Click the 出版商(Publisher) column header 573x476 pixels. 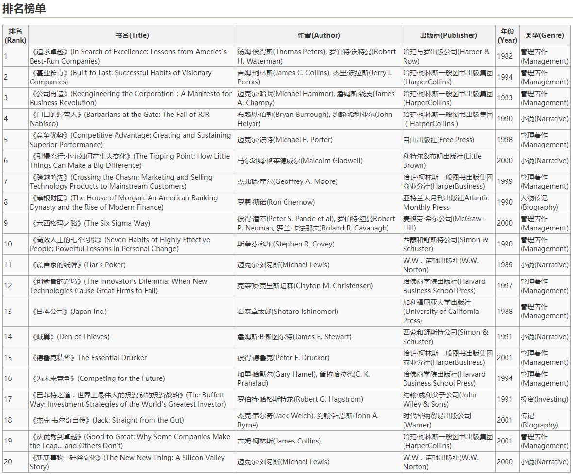pyautogui.click(x=448, y=35)
